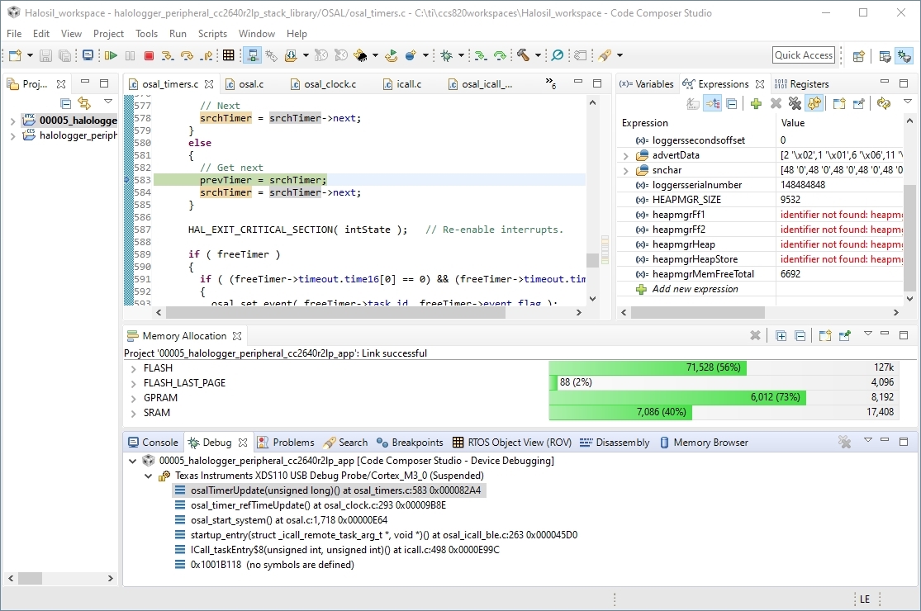Click Remove All Expressions double-X icon

(795, 104)
